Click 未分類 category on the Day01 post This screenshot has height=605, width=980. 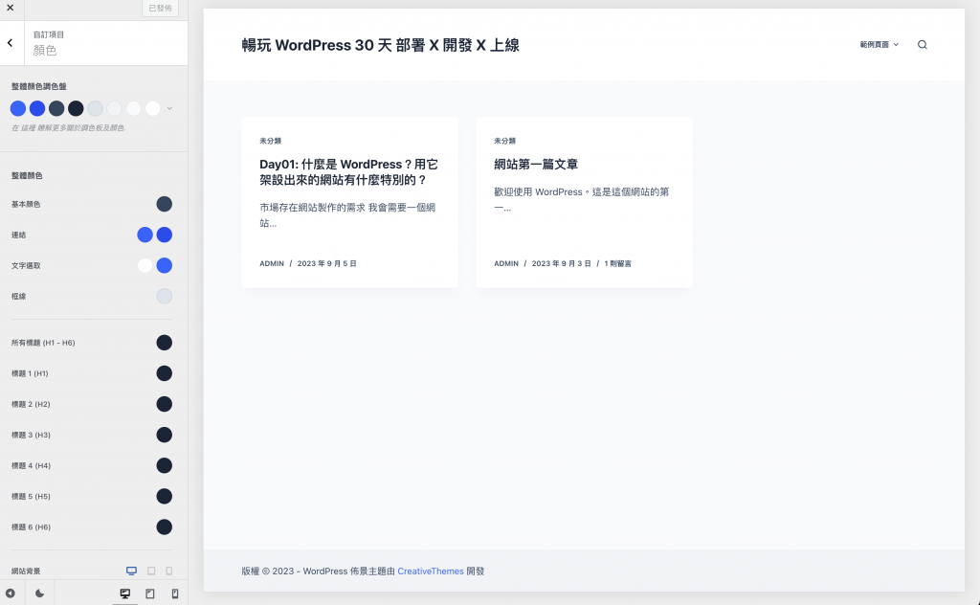270,141
